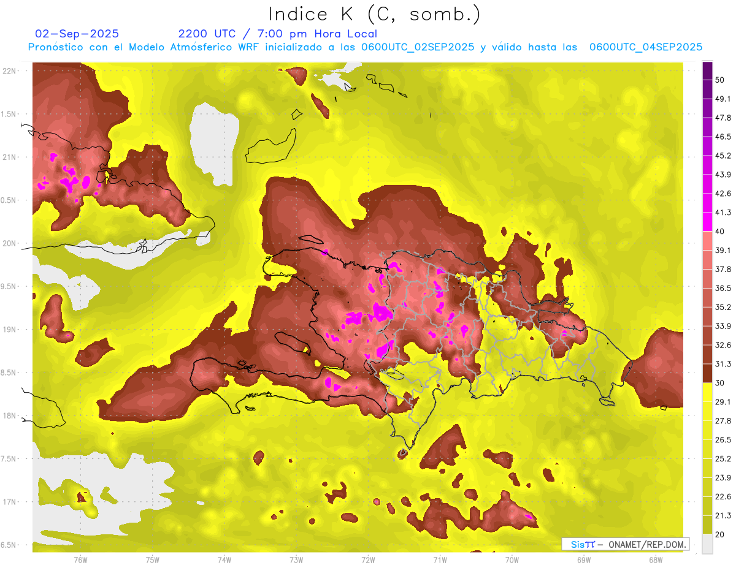Click the '76W' longitude label
736x568 pixels.
coord(80,560)
